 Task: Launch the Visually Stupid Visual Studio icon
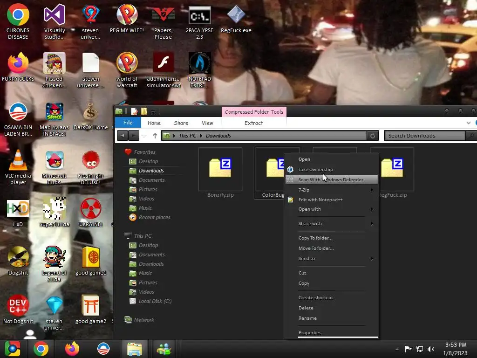coord(54,21)
